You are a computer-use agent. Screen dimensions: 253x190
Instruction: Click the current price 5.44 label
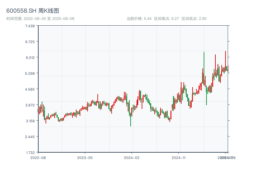coord(139,19)
